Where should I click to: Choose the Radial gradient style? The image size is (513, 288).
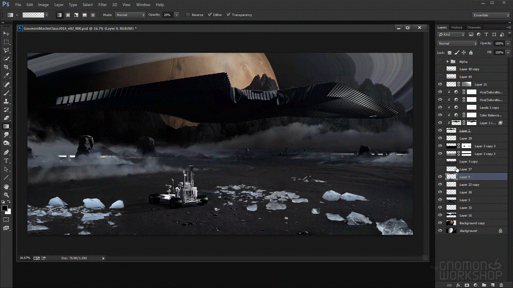tap(67, 15)
